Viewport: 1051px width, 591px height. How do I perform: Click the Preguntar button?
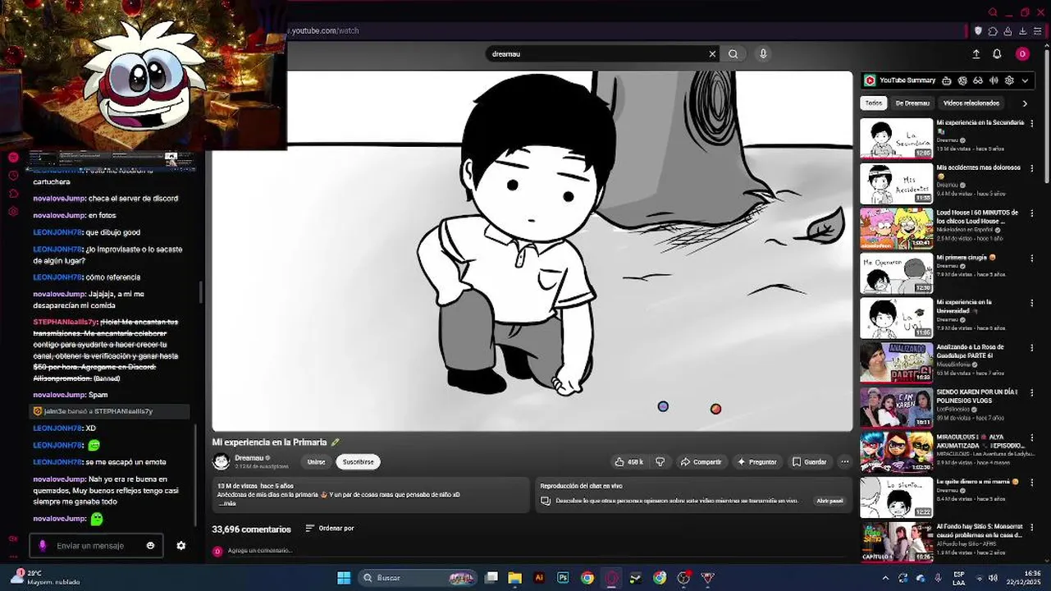pos(756,462)
